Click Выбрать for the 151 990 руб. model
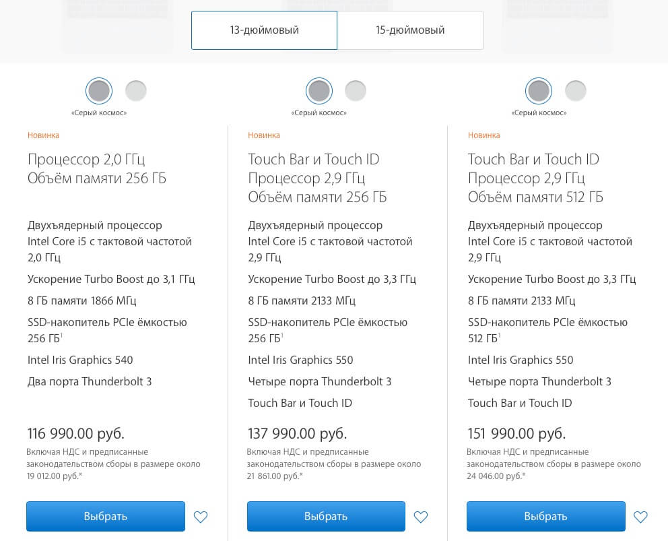668x541 pixels. click(545, 516)
